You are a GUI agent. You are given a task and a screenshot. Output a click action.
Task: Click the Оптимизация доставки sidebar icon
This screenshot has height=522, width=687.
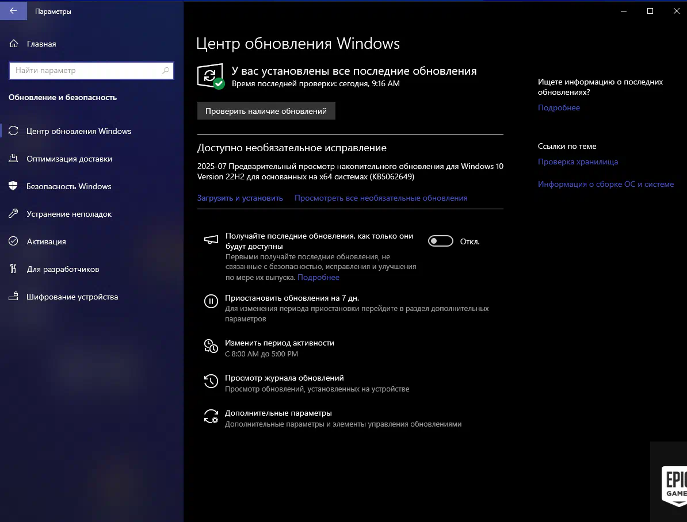pos(13,159)
